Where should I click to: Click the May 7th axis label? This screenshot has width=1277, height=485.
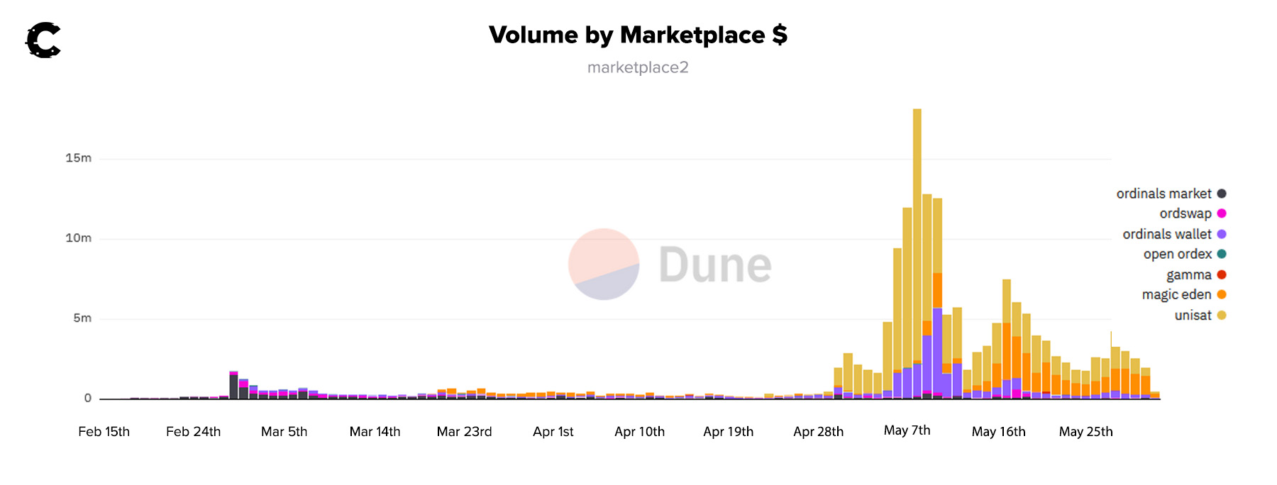click(907, 430)
